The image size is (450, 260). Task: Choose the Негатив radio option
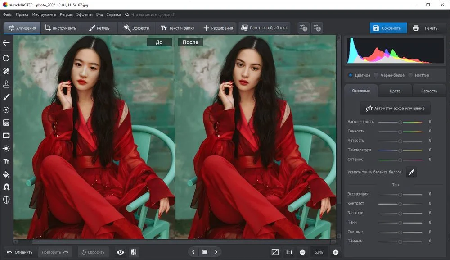411,75
